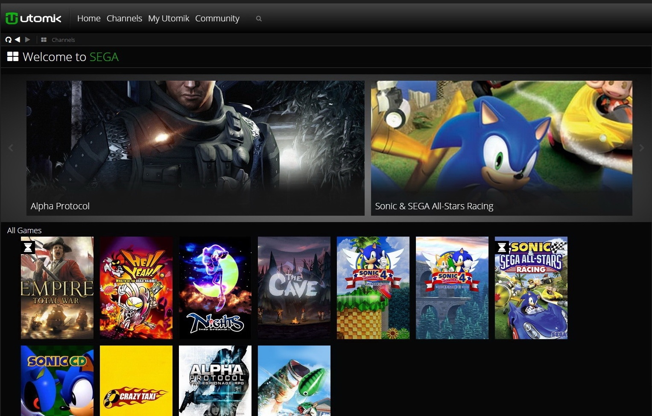Go back with the left arrow

click(x=18, y=39)
